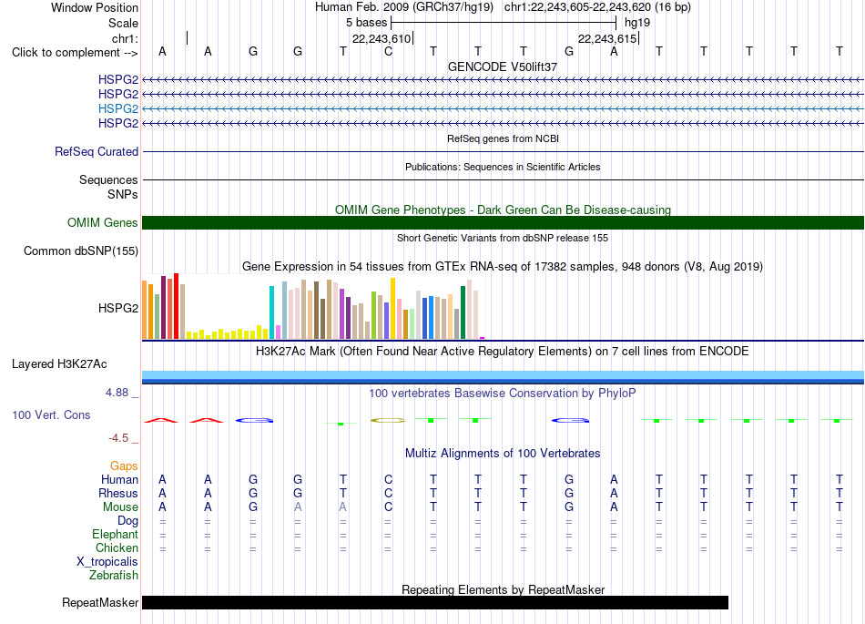
Task: Click the C base in the chr1 sequence row
Action: (389, 52)
